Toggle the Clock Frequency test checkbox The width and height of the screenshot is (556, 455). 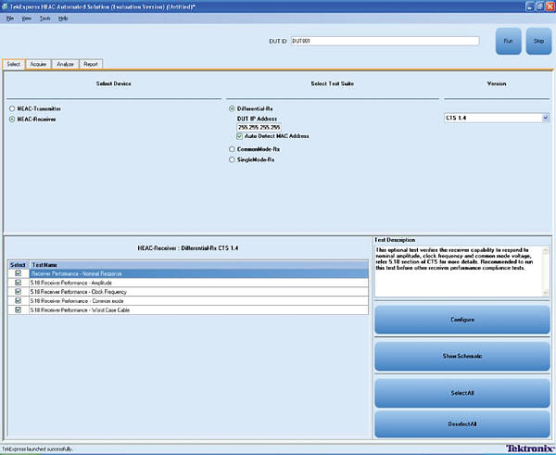[x=18, y=292]
